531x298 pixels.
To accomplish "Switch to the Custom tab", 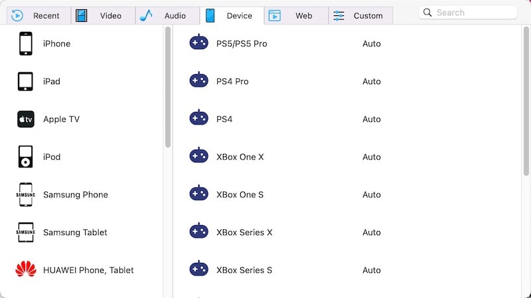I will click(360, 15).
